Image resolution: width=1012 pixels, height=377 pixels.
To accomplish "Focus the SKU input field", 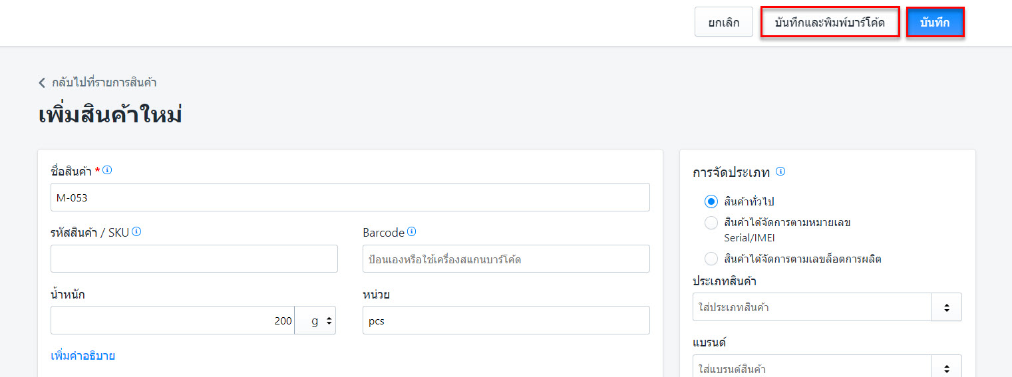I will 194,259.
